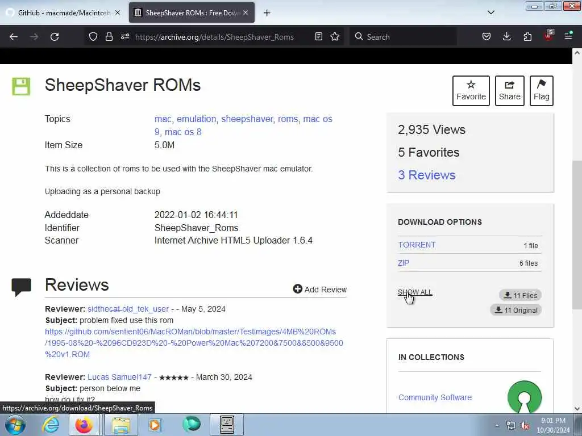The height and width of the screenshot is (436, 582).
Task: Open the 'sheepshaver' topic link
Action: (x=247, y=119)
